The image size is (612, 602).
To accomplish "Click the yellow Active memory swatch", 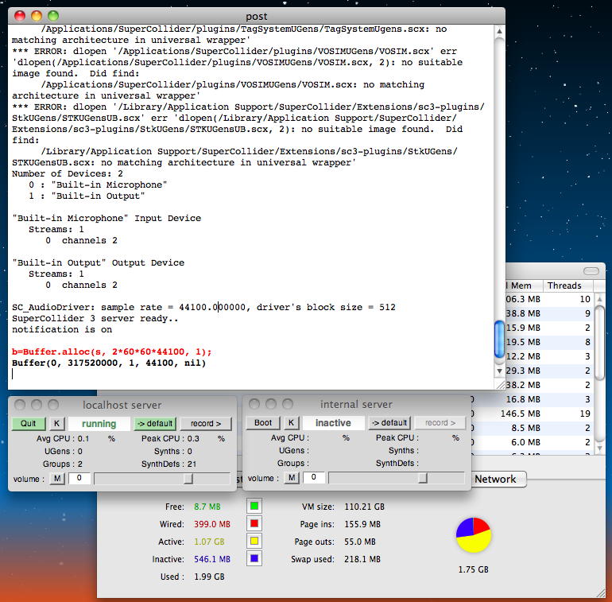I will [254, 541].
